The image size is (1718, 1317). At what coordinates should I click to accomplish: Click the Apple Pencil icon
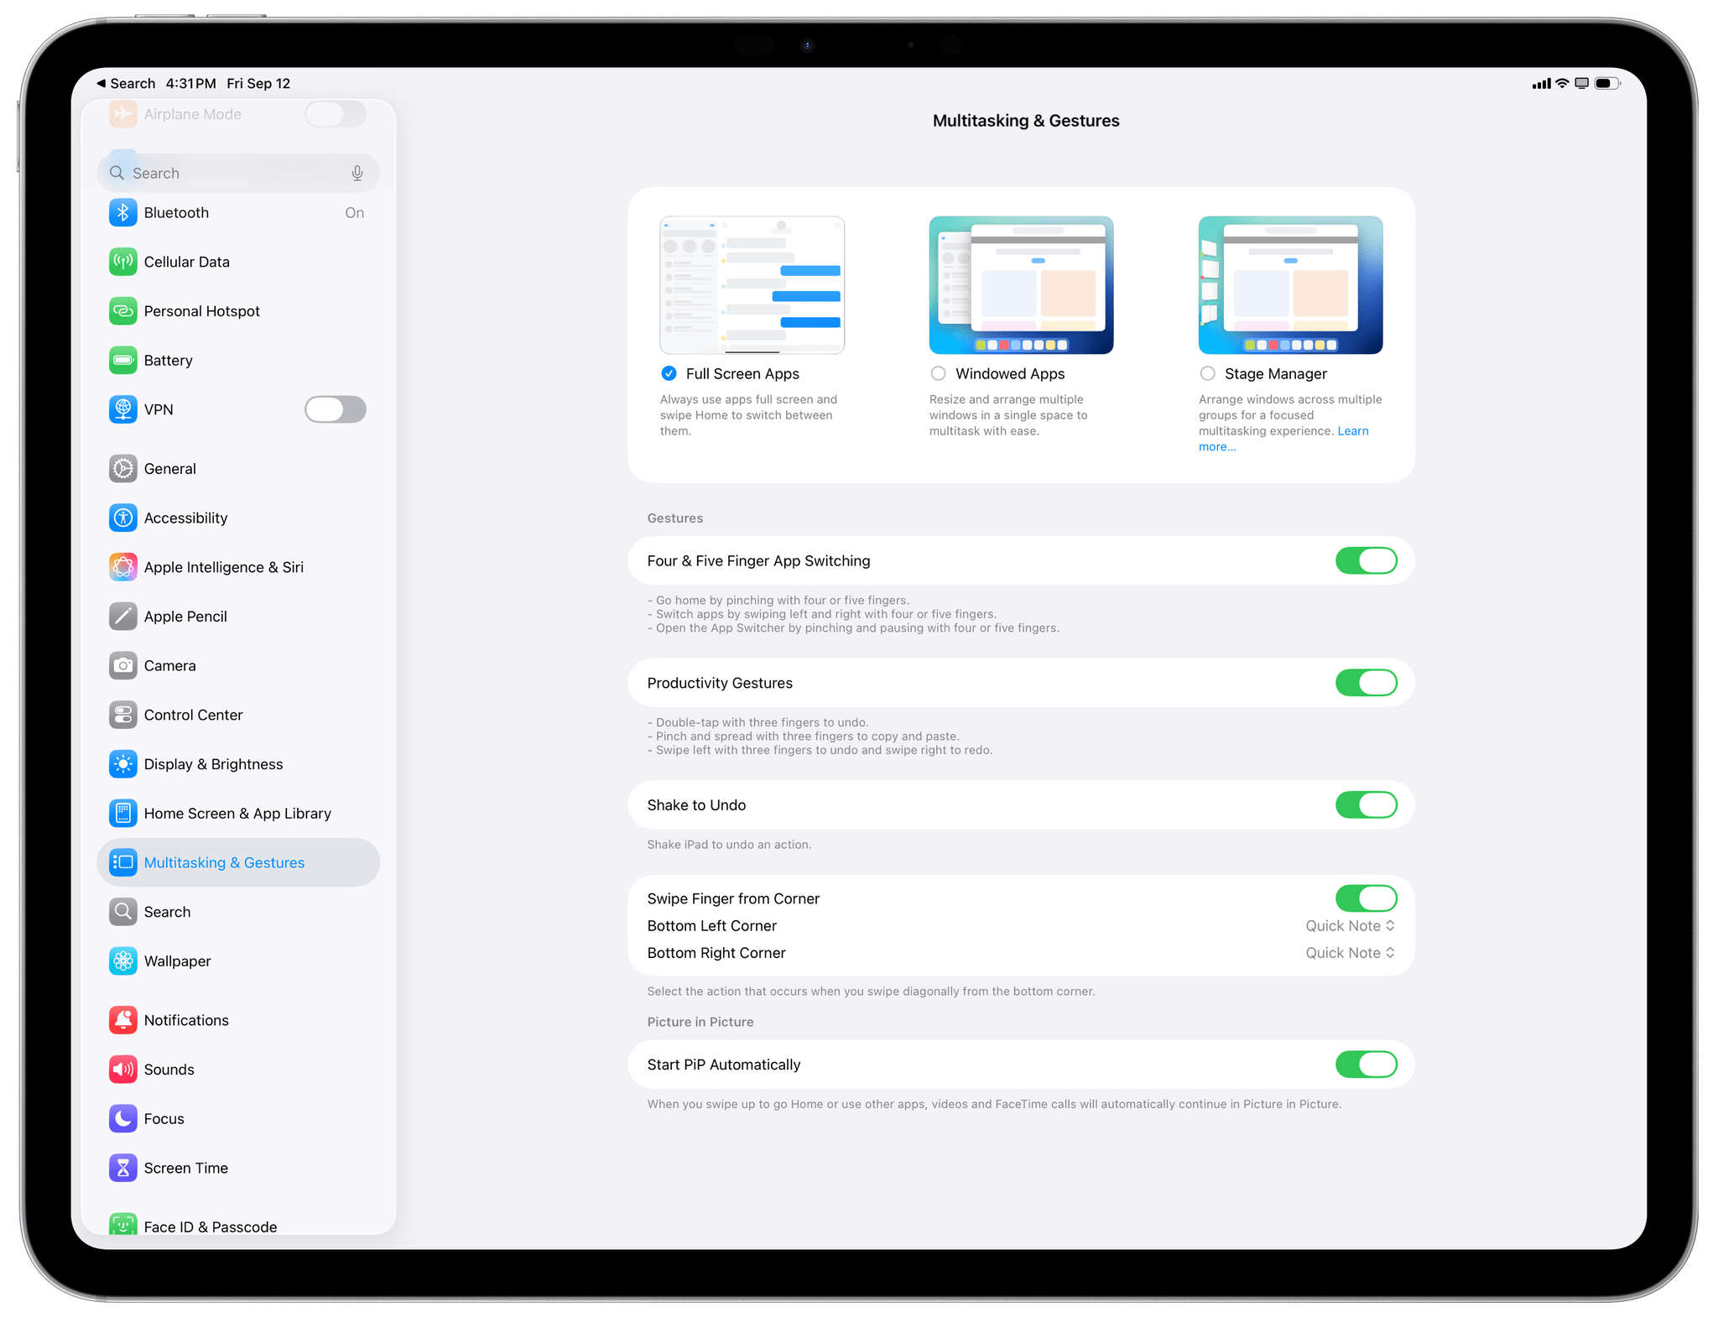(123, 617)
